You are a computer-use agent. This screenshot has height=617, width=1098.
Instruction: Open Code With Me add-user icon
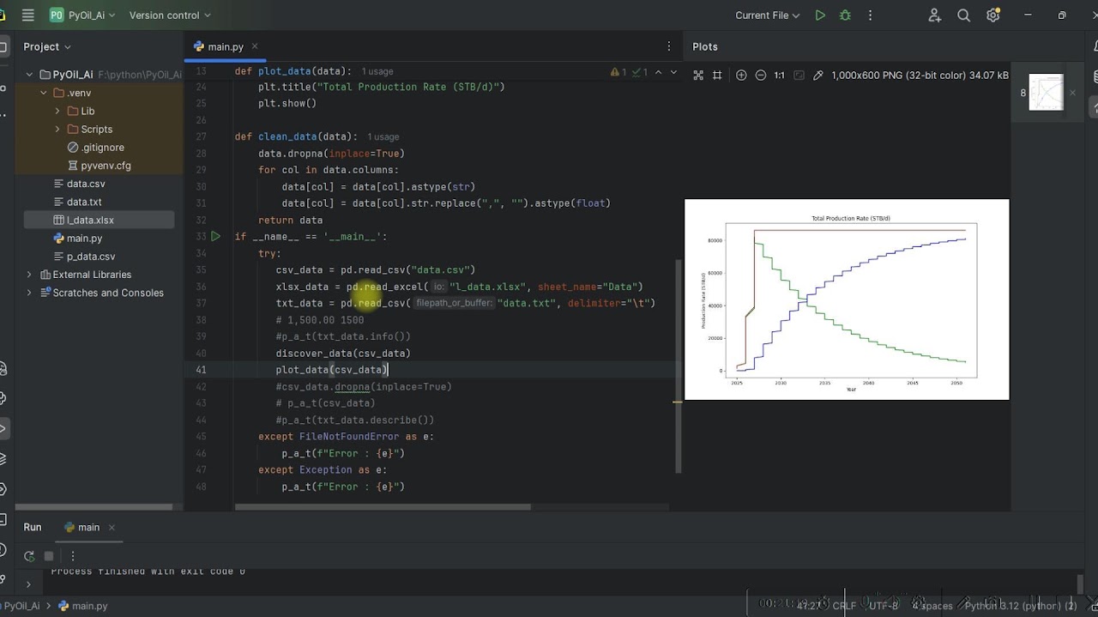[935, 15]
